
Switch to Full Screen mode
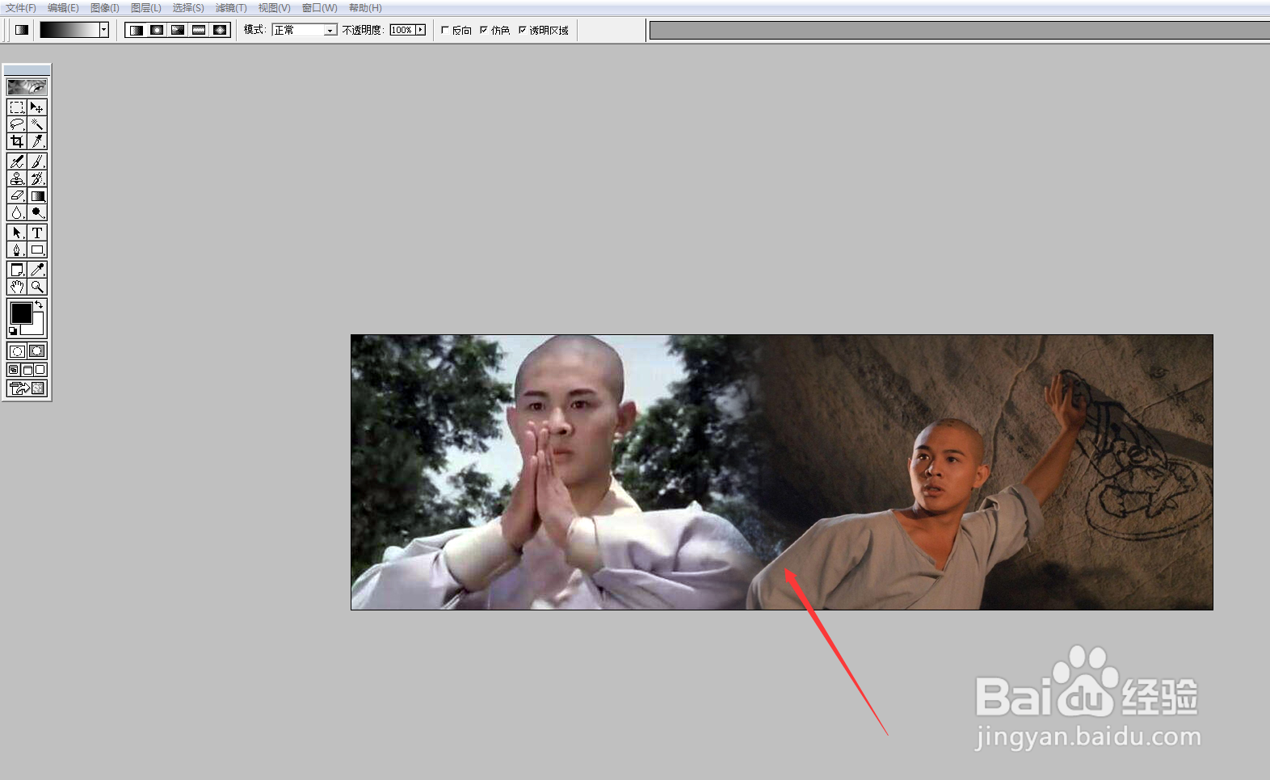[40, 370]
